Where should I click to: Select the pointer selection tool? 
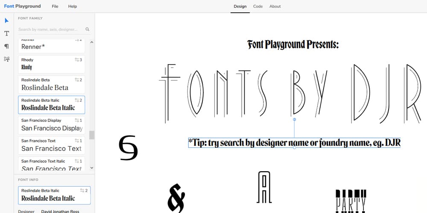coord(7,20)
